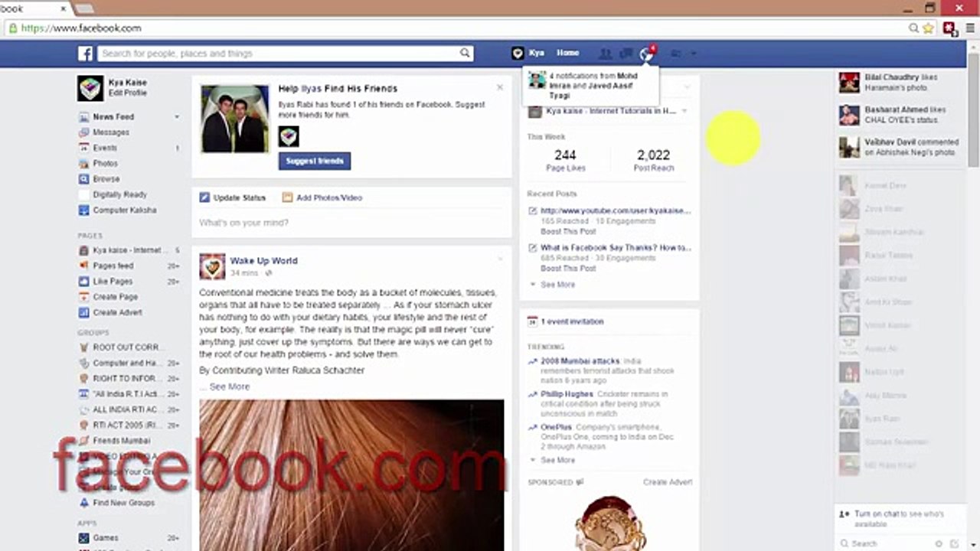Click the Events calendar icon in the sidebar
980x551 pixels.
83,148
